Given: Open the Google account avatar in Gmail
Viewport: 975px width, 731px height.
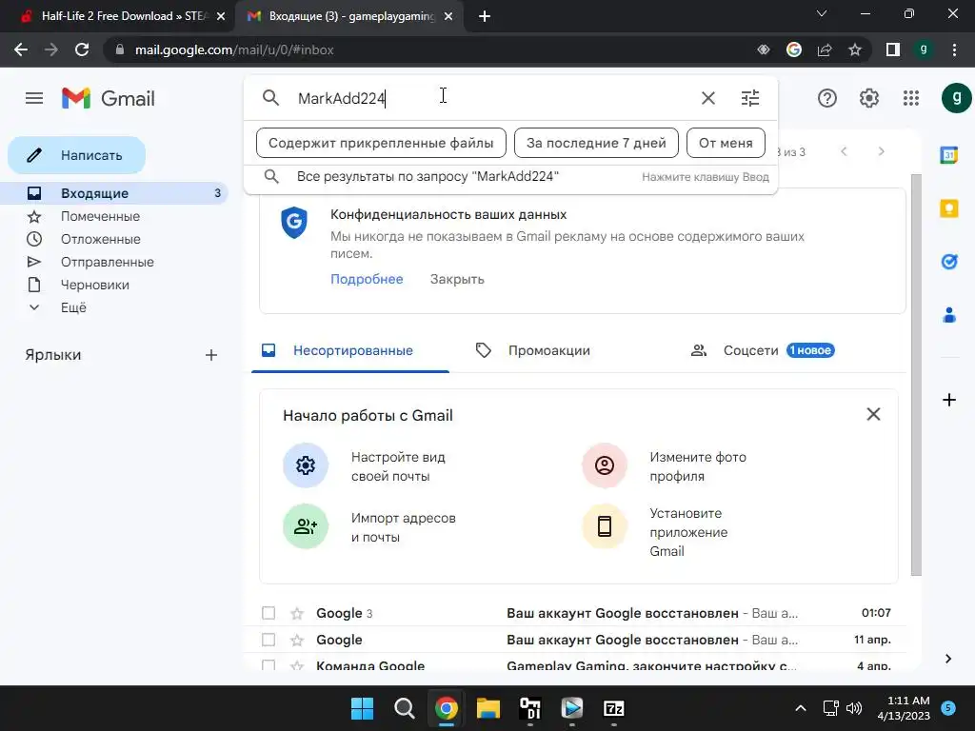Looking at the screenshot, I should pos(956,98).
